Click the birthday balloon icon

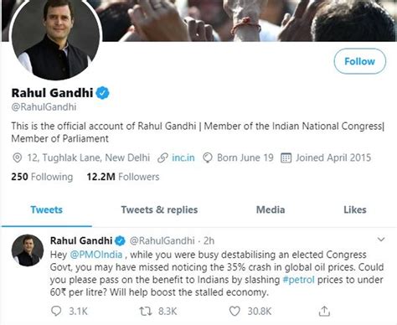tap(208, 157)
